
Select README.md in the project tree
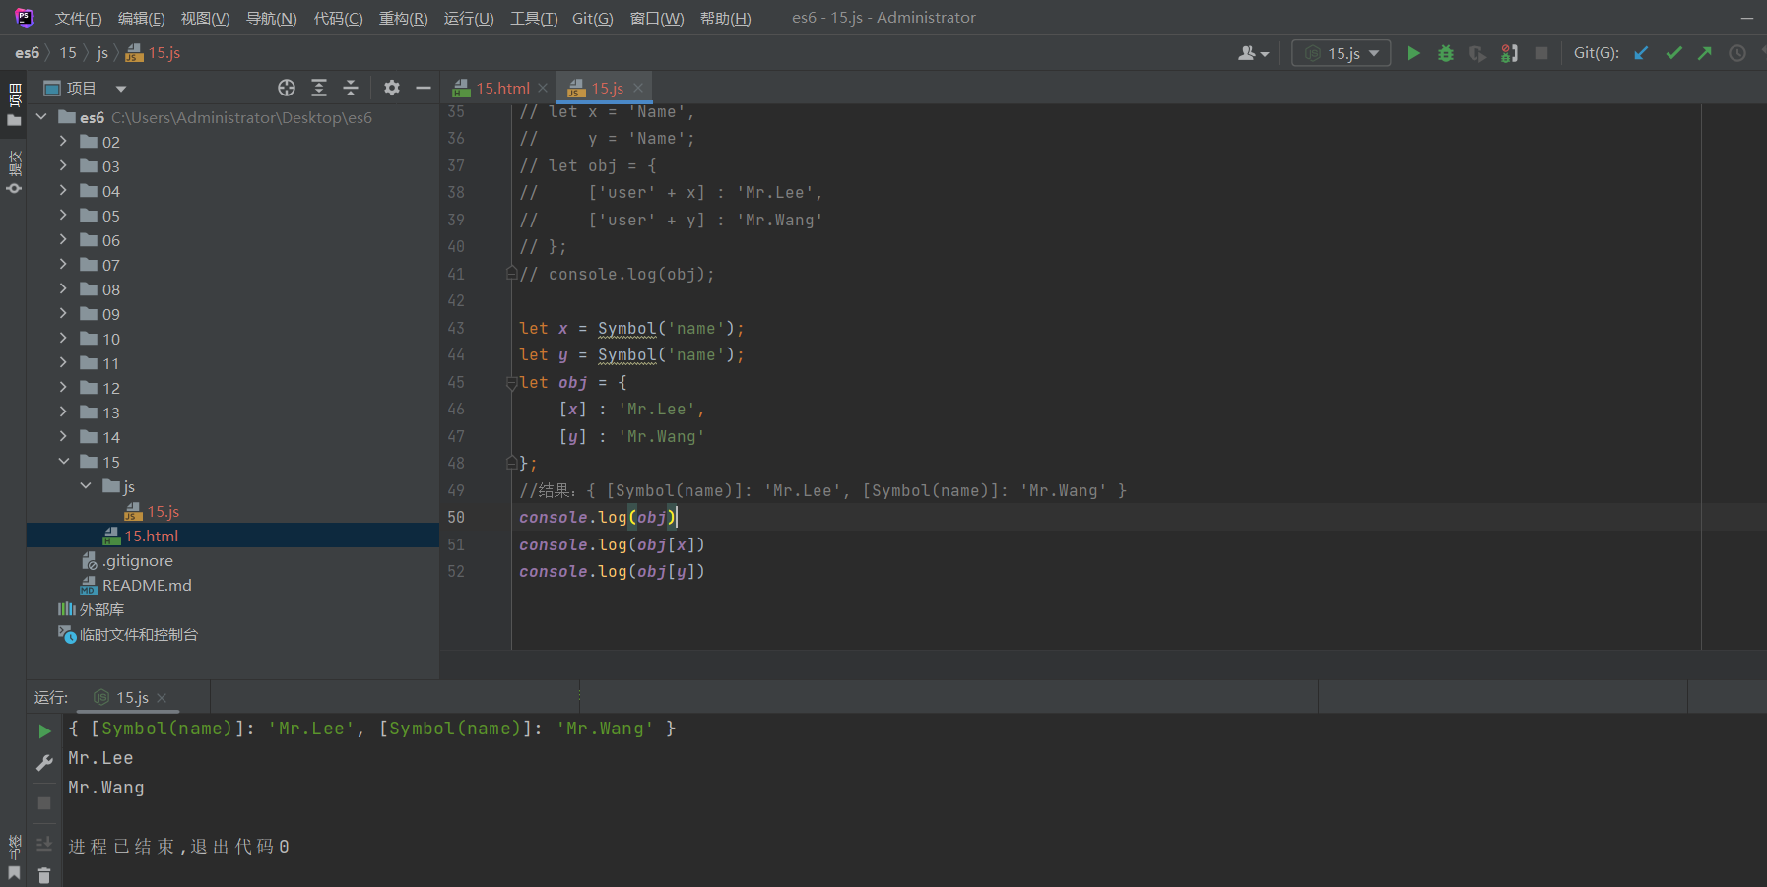[147, 585]
